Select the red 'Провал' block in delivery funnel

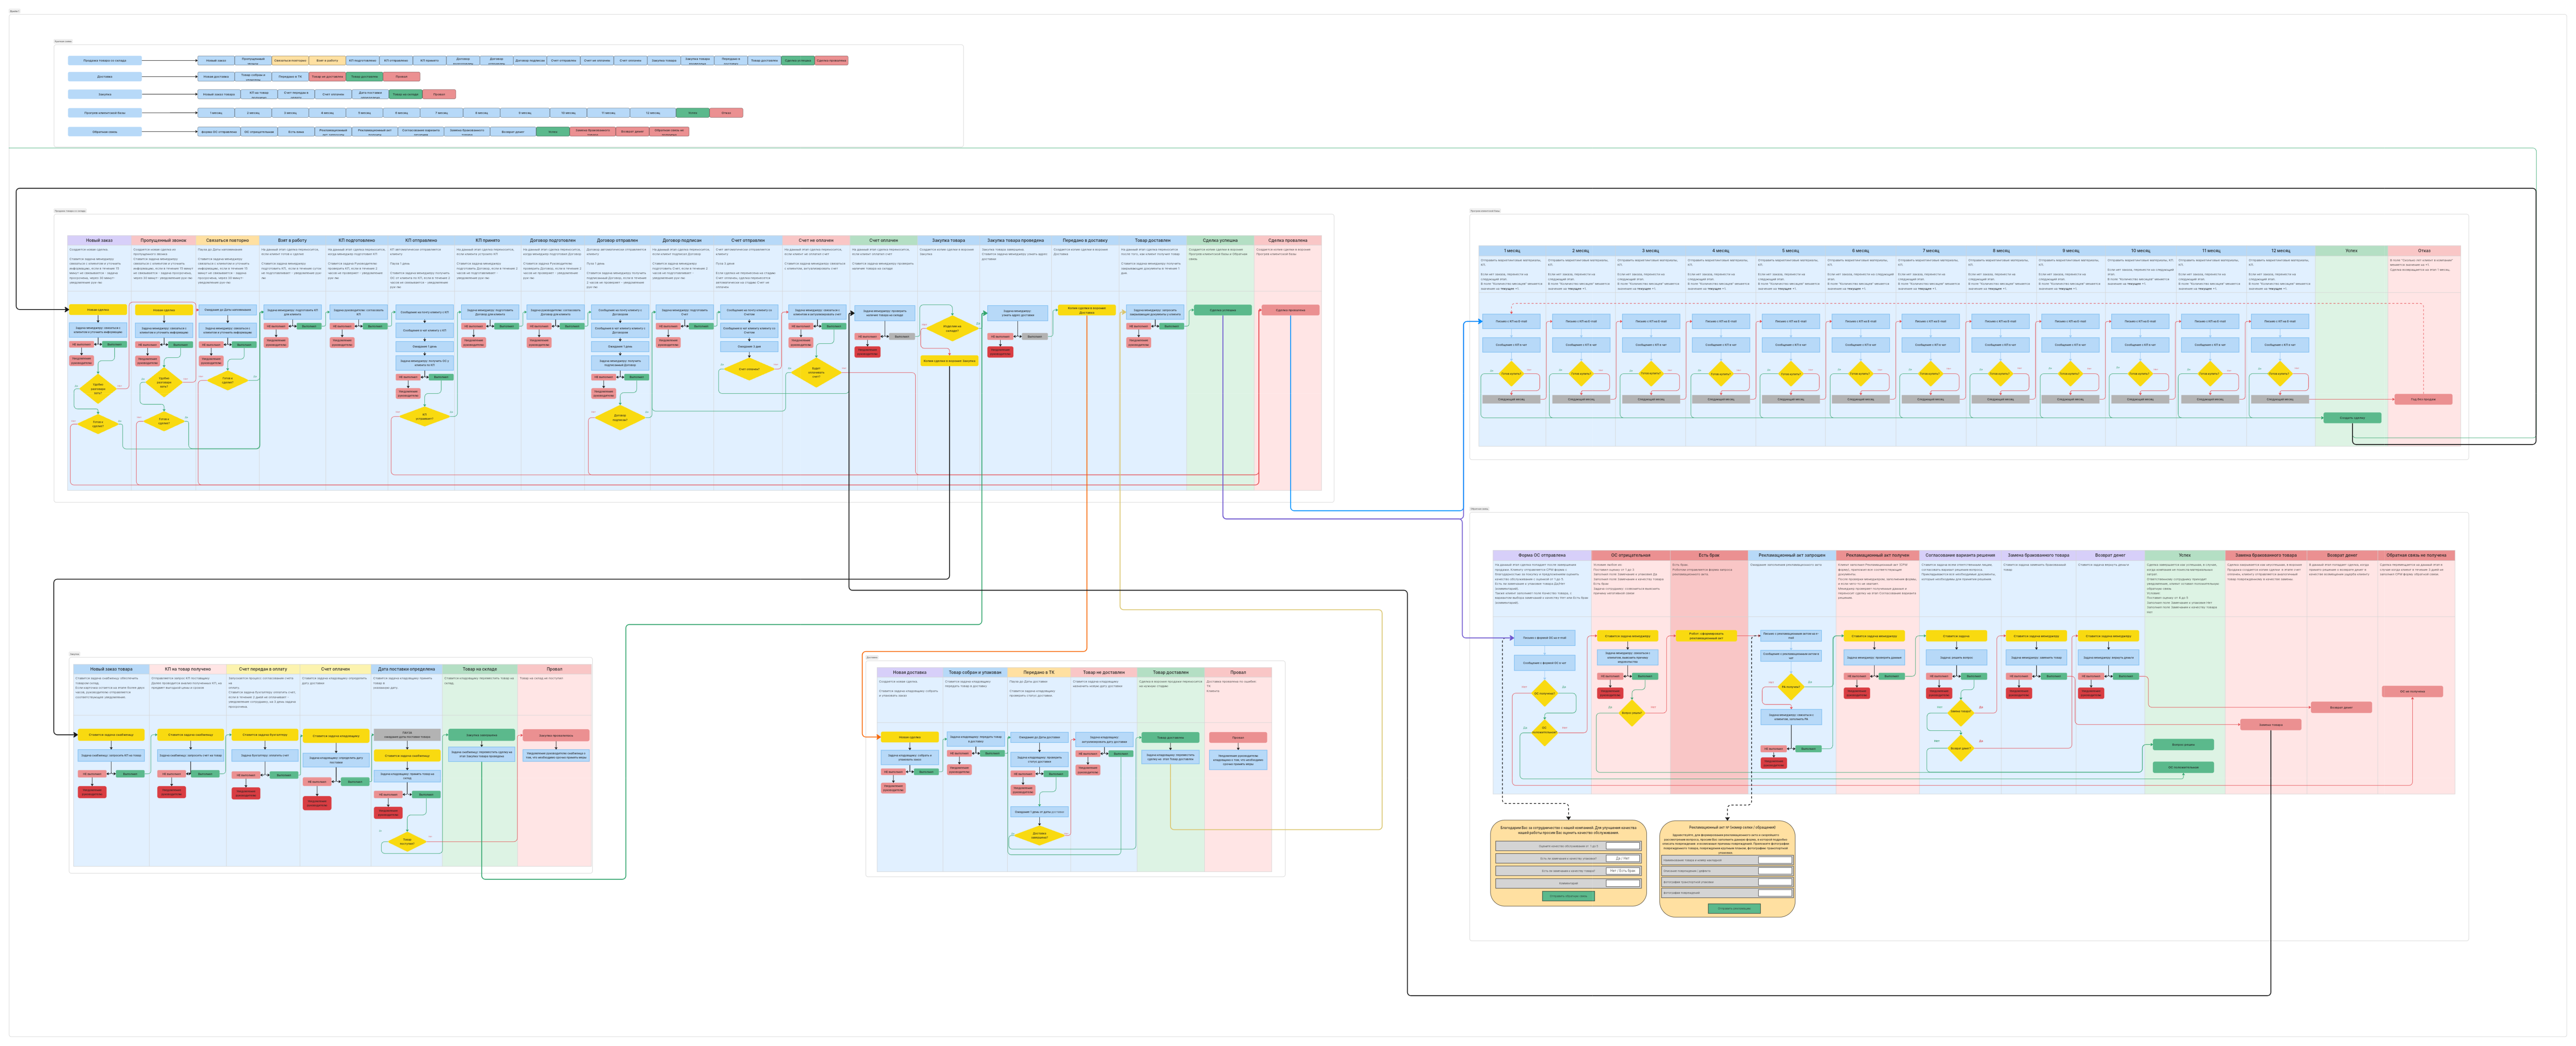point(1238,738)
